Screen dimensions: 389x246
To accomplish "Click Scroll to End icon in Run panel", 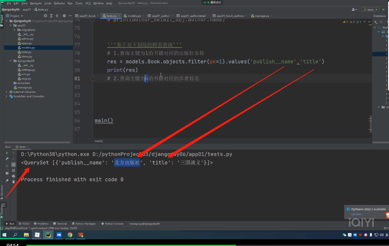I will 13,170.
